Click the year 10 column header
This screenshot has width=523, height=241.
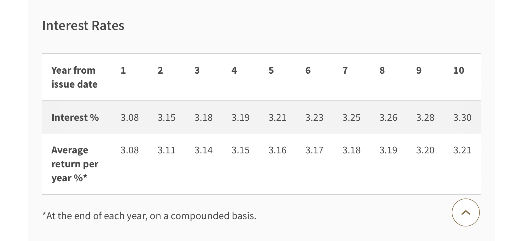click(459, 70)
